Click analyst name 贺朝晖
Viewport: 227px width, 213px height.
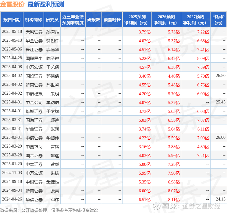[x=53, y=41]
